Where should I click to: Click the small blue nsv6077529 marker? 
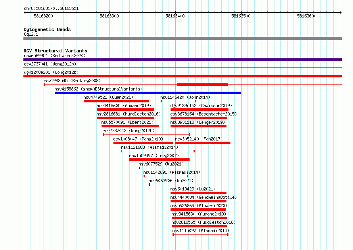139,168
